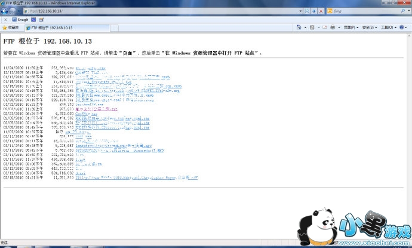The image size is (412, 248).
Task: Click the Feeds icon in command bar
Action: tap(312, 27)
